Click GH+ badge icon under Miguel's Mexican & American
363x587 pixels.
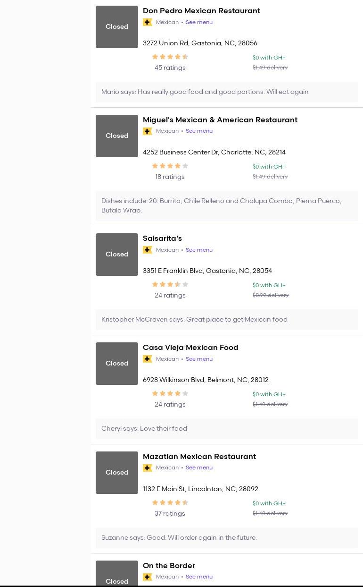(x=148, y=131)
